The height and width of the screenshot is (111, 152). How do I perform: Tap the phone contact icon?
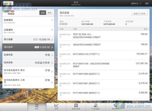tap(115, 107)
